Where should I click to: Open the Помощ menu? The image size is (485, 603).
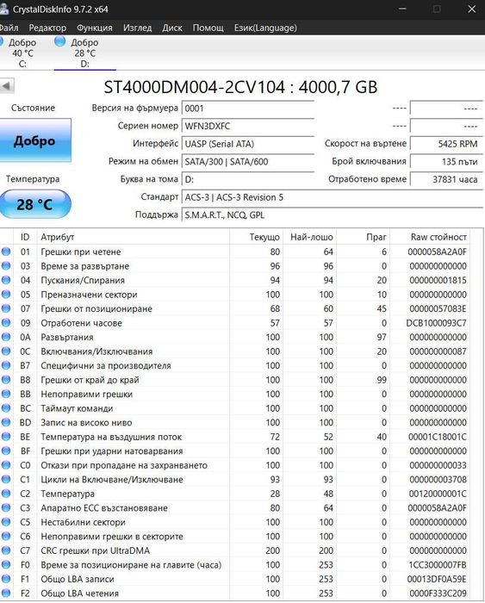pos(208,28)
